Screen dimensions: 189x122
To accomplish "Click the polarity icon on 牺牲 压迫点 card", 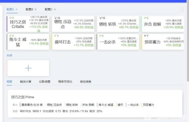I will tap(55, 18).
